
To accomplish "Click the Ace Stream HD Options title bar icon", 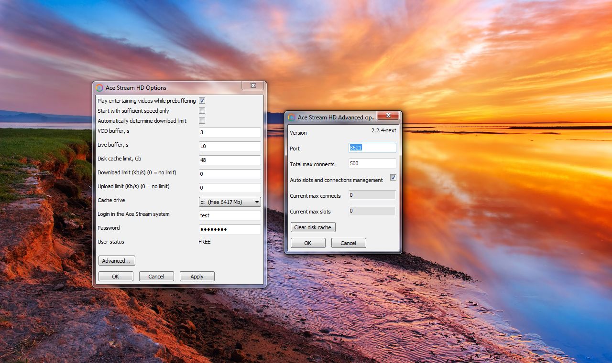I will tap(99, 87).
